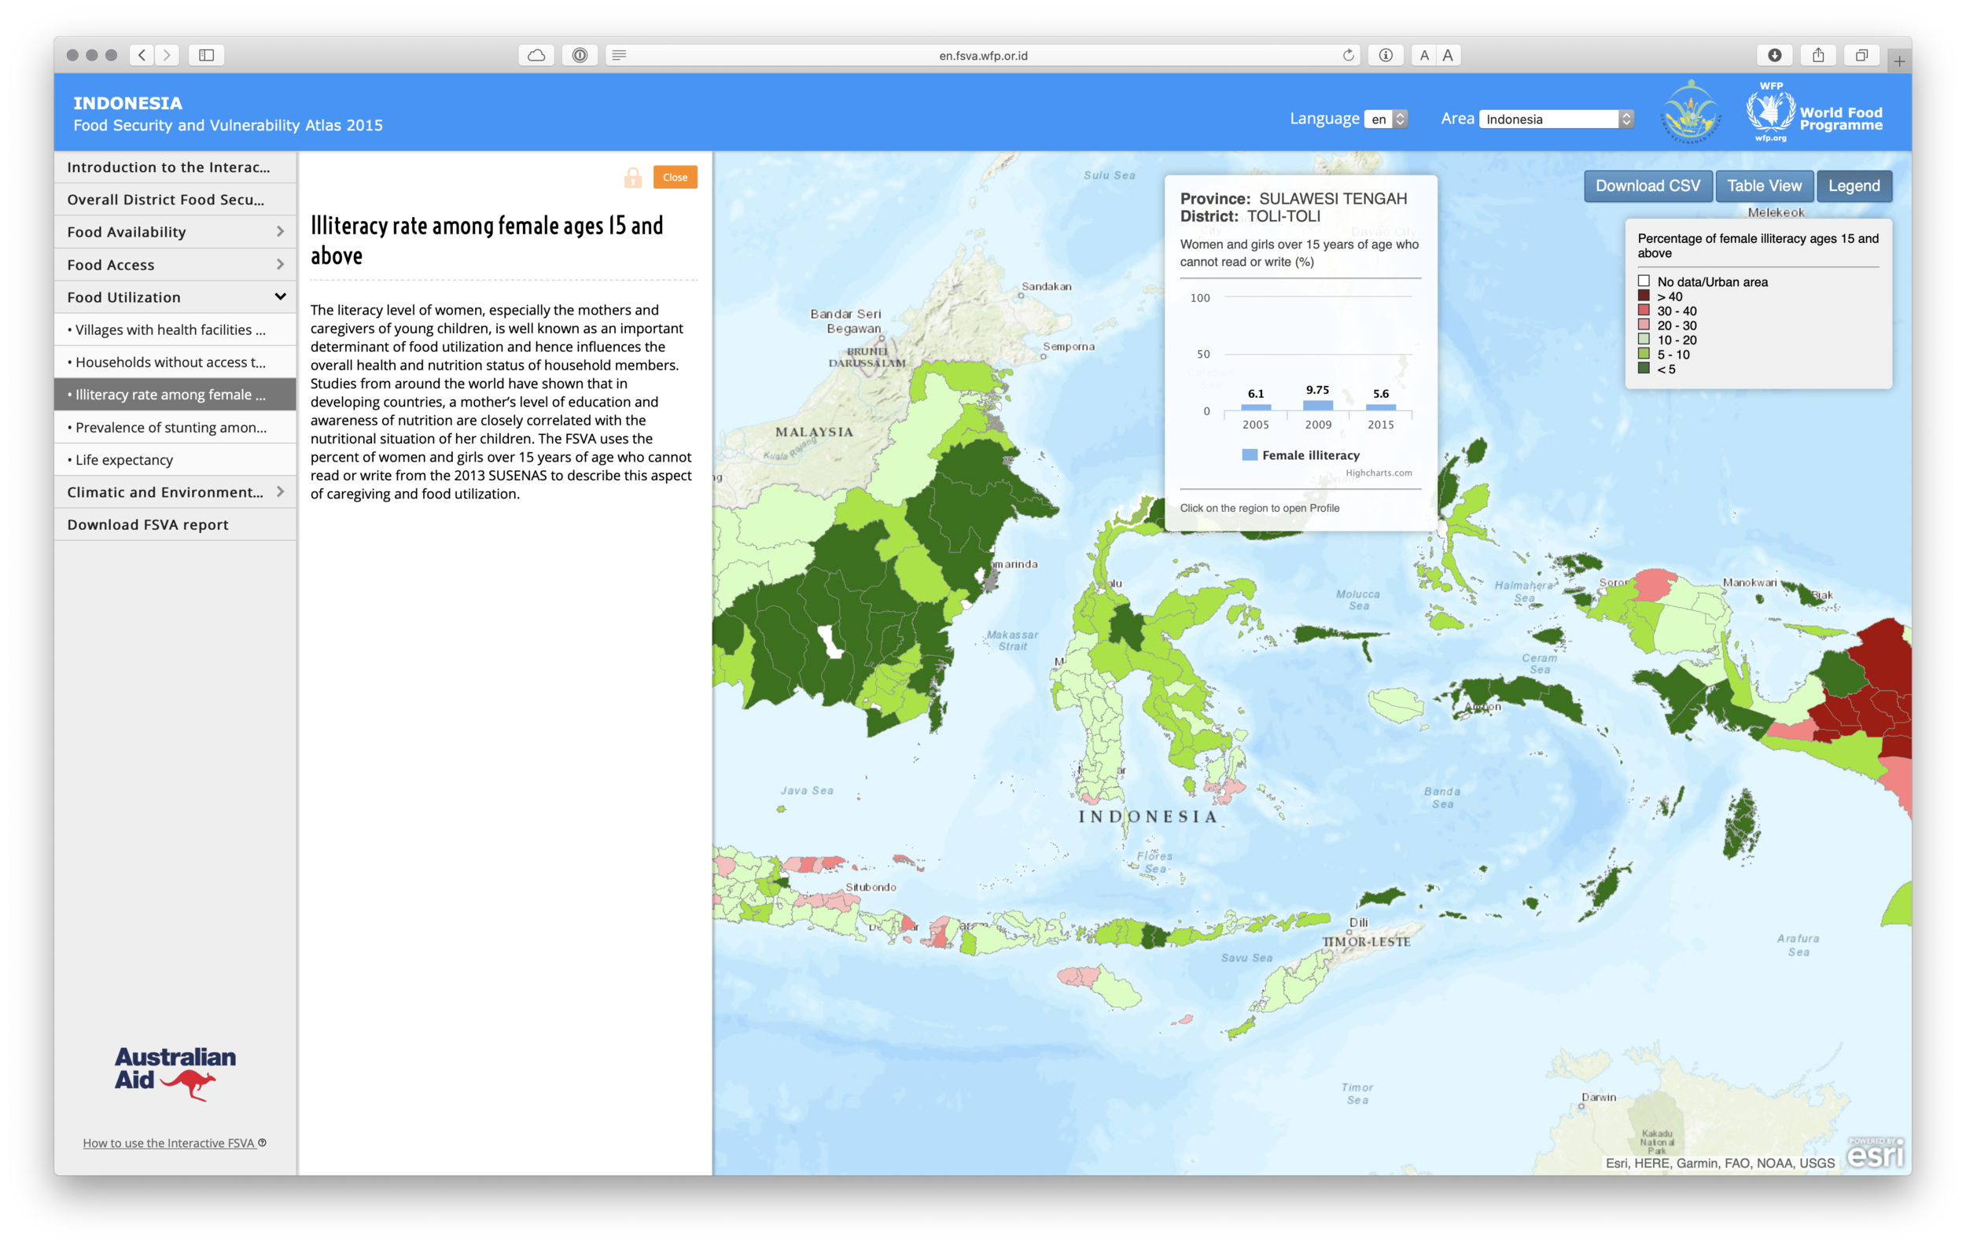Click the 30 - 40 legend swatch
Screen dimensions: 1966x1247
(1644, 310)
